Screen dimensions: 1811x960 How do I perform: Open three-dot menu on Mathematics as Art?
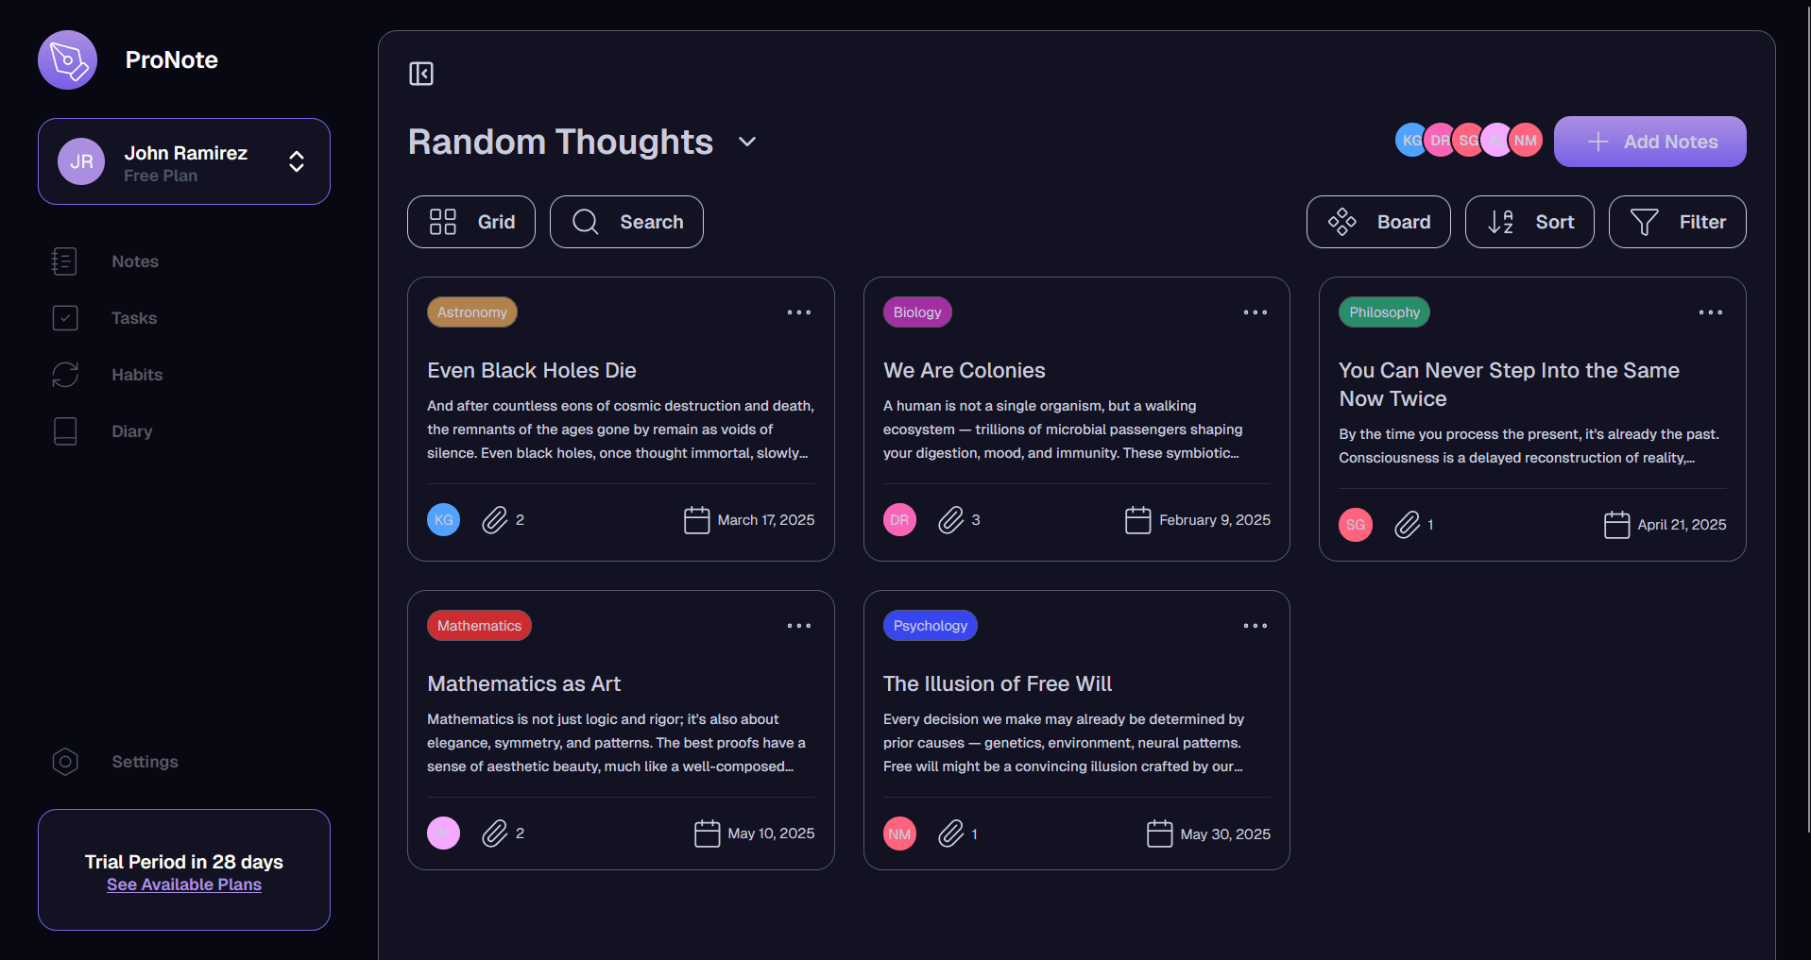[798, 626]
